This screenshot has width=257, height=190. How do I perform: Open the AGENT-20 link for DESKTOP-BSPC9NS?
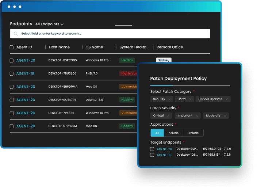(x=26, y=60)
